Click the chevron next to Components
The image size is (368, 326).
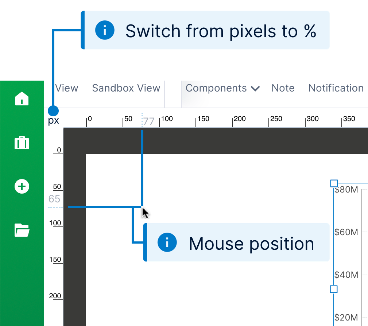coord(255,89)
